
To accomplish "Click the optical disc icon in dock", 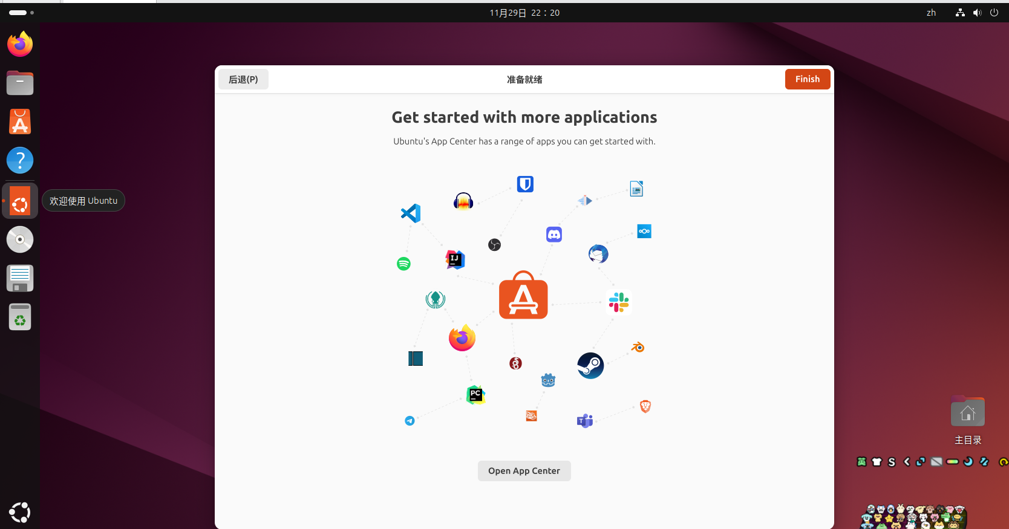I will click(x=20, y=239).
